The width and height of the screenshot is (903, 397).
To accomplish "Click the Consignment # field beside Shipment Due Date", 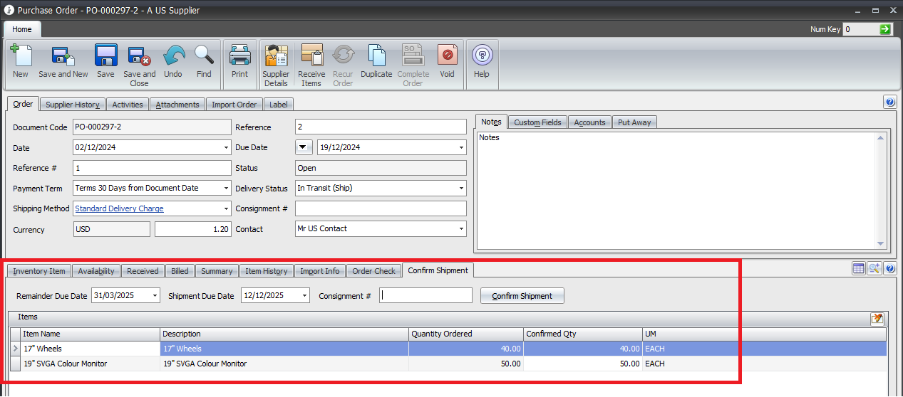I will 425,296.
